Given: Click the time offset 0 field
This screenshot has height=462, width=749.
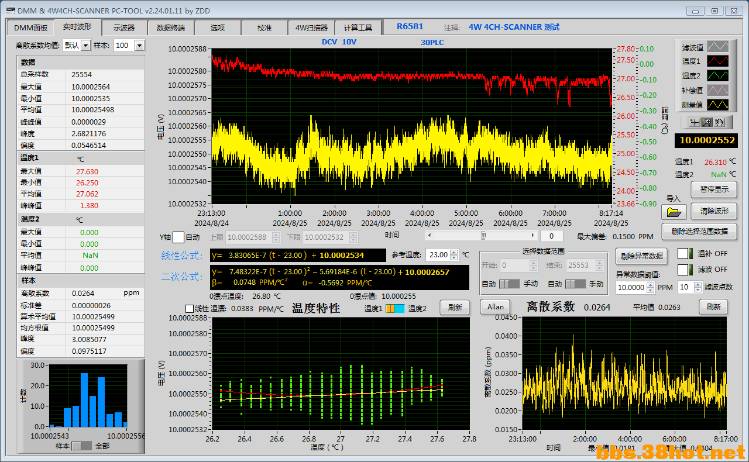Looking at the screenshot, I should tap(552, 236).
